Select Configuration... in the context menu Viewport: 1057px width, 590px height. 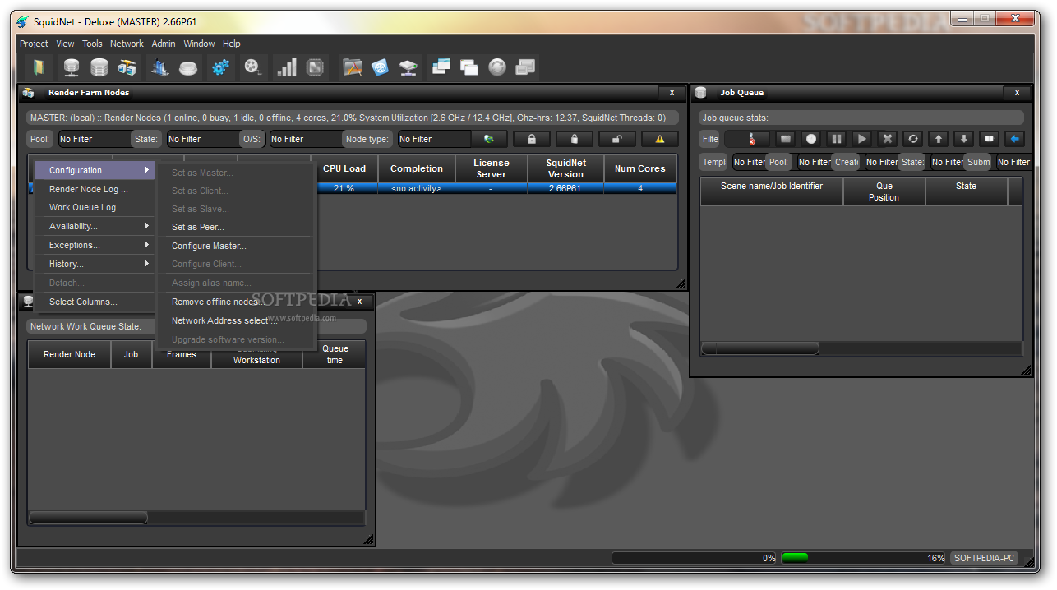95,170
